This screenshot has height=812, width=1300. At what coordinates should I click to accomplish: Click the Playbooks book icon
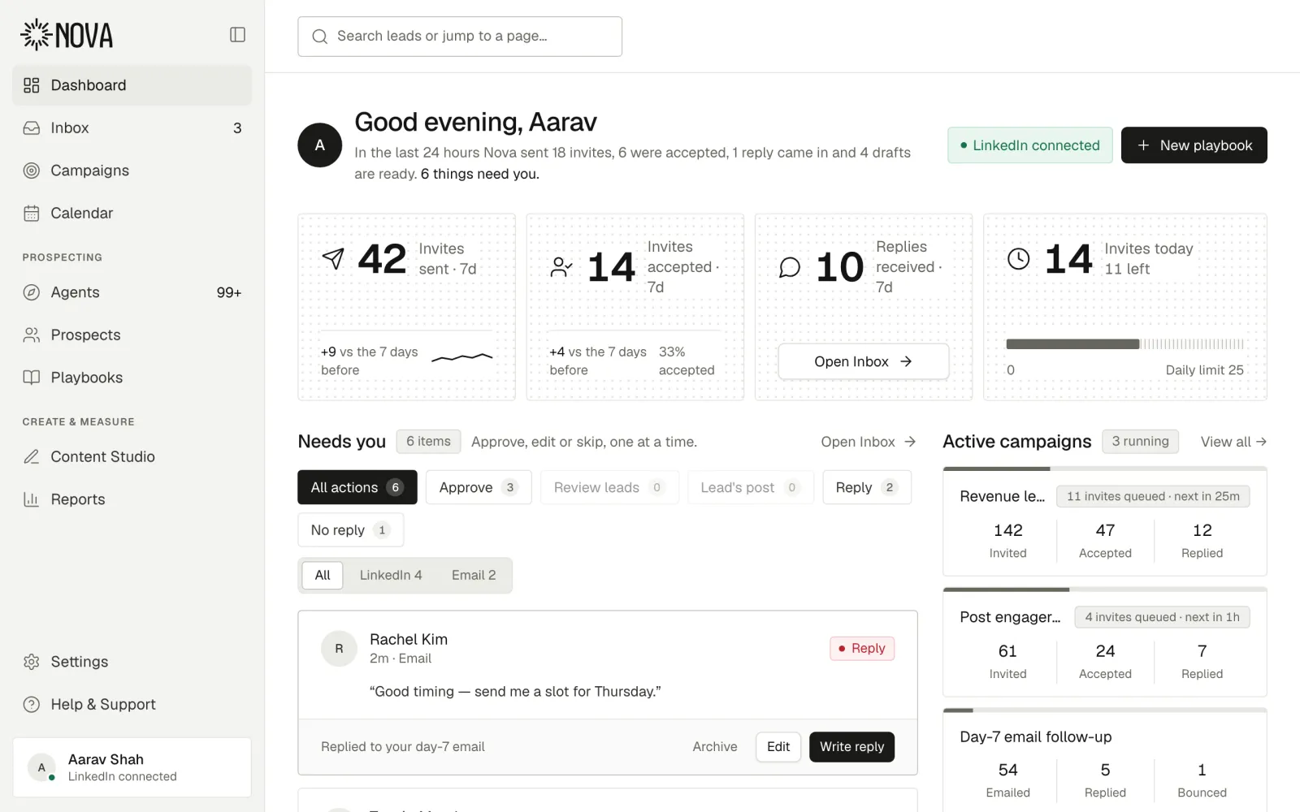tap(32, 378)
